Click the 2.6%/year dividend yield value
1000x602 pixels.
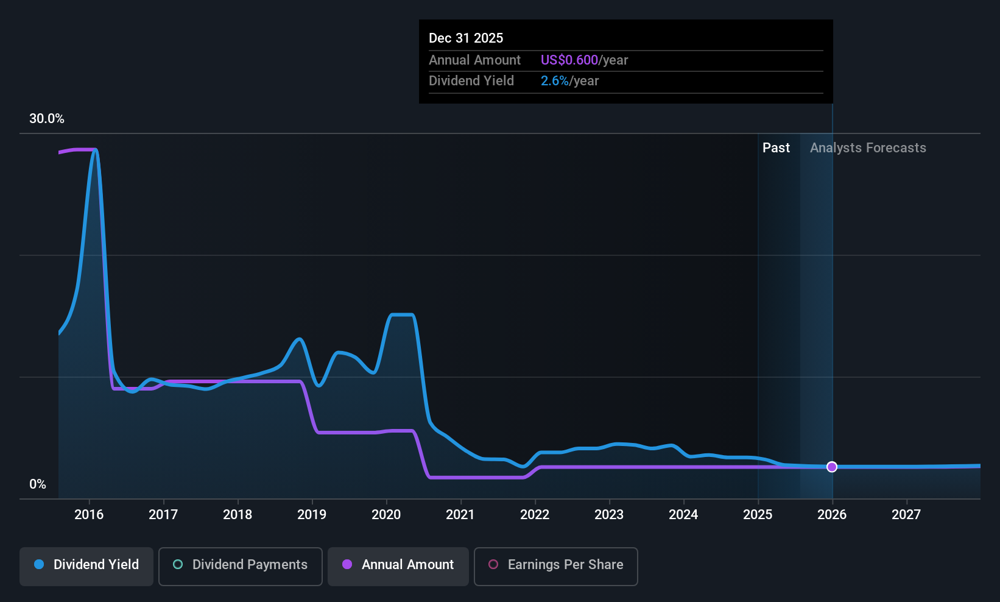click(569, 81)
